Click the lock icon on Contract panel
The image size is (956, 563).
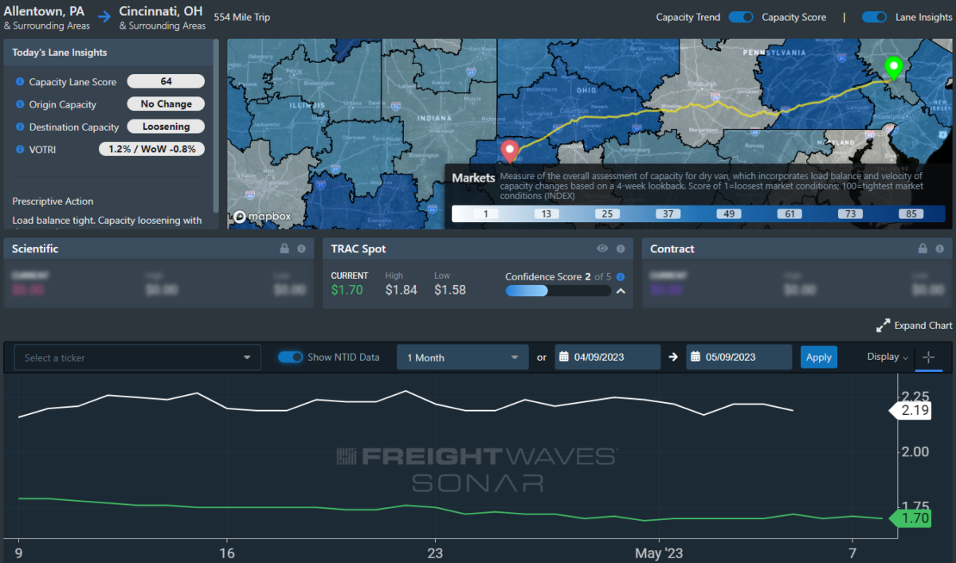(923, 249)
